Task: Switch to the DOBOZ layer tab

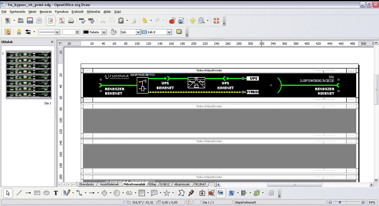Action: (x=165, y=184)
